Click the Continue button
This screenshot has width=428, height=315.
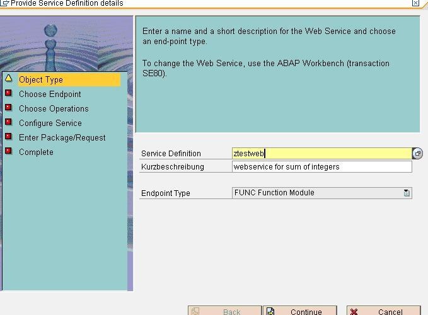coord(300,311)
